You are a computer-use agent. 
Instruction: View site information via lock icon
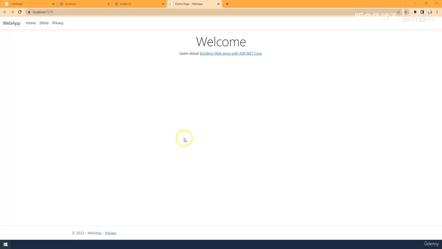29,12
